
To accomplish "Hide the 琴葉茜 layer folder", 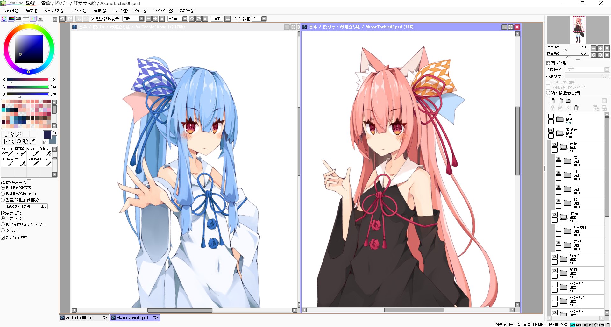I will pos(551,130).
